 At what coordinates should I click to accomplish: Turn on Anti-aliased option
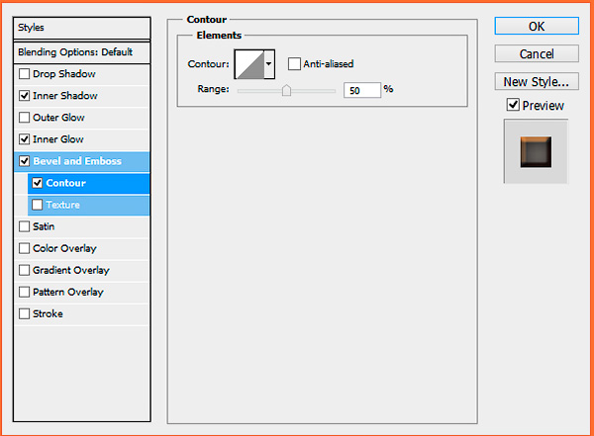coord(294,63)
